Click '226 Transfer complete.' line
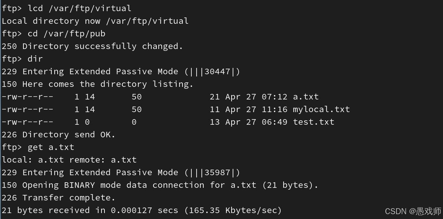This screenshot has width=443, height=219. (x=59, y=197)
